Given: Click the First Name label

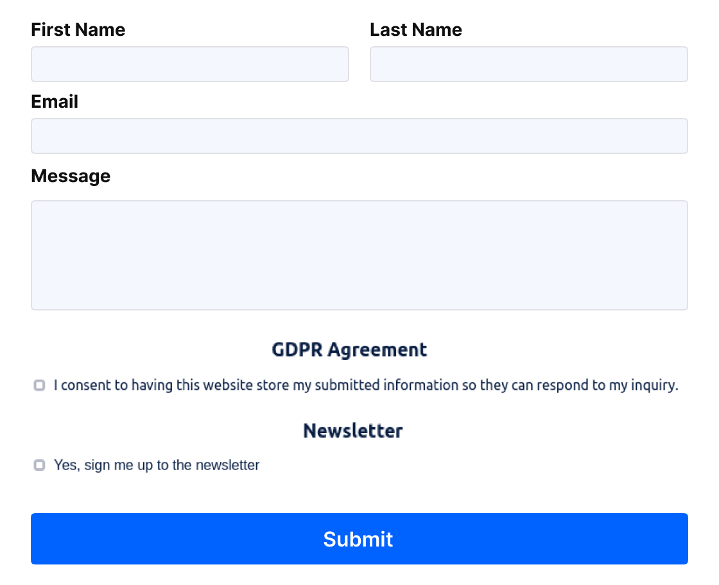Looking at the screenshot, I should 78,30.
